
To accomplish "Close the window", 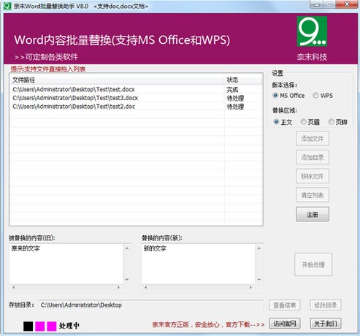I will coord(348,4).
